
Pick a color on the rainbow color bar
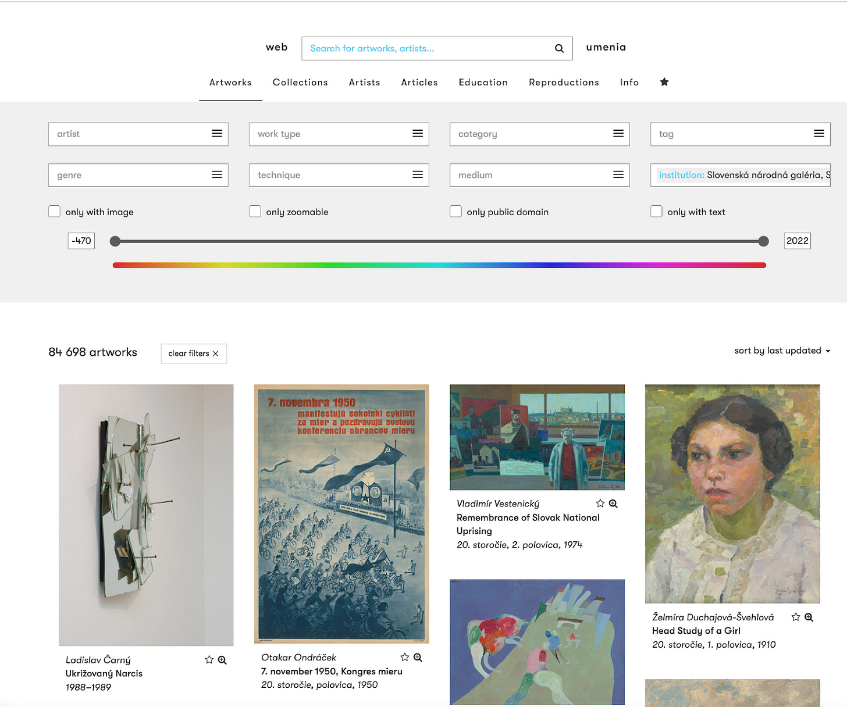coord(439,265)
